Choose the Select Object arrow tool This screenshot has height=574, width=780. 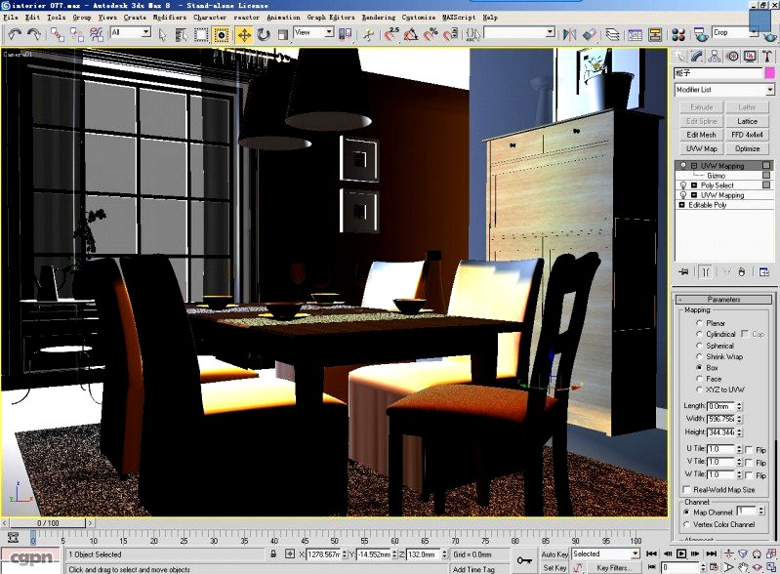pos(162,34)
